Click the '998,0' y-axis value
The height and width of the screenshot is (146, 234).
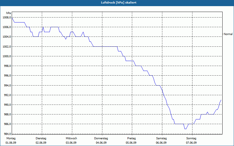8,66
